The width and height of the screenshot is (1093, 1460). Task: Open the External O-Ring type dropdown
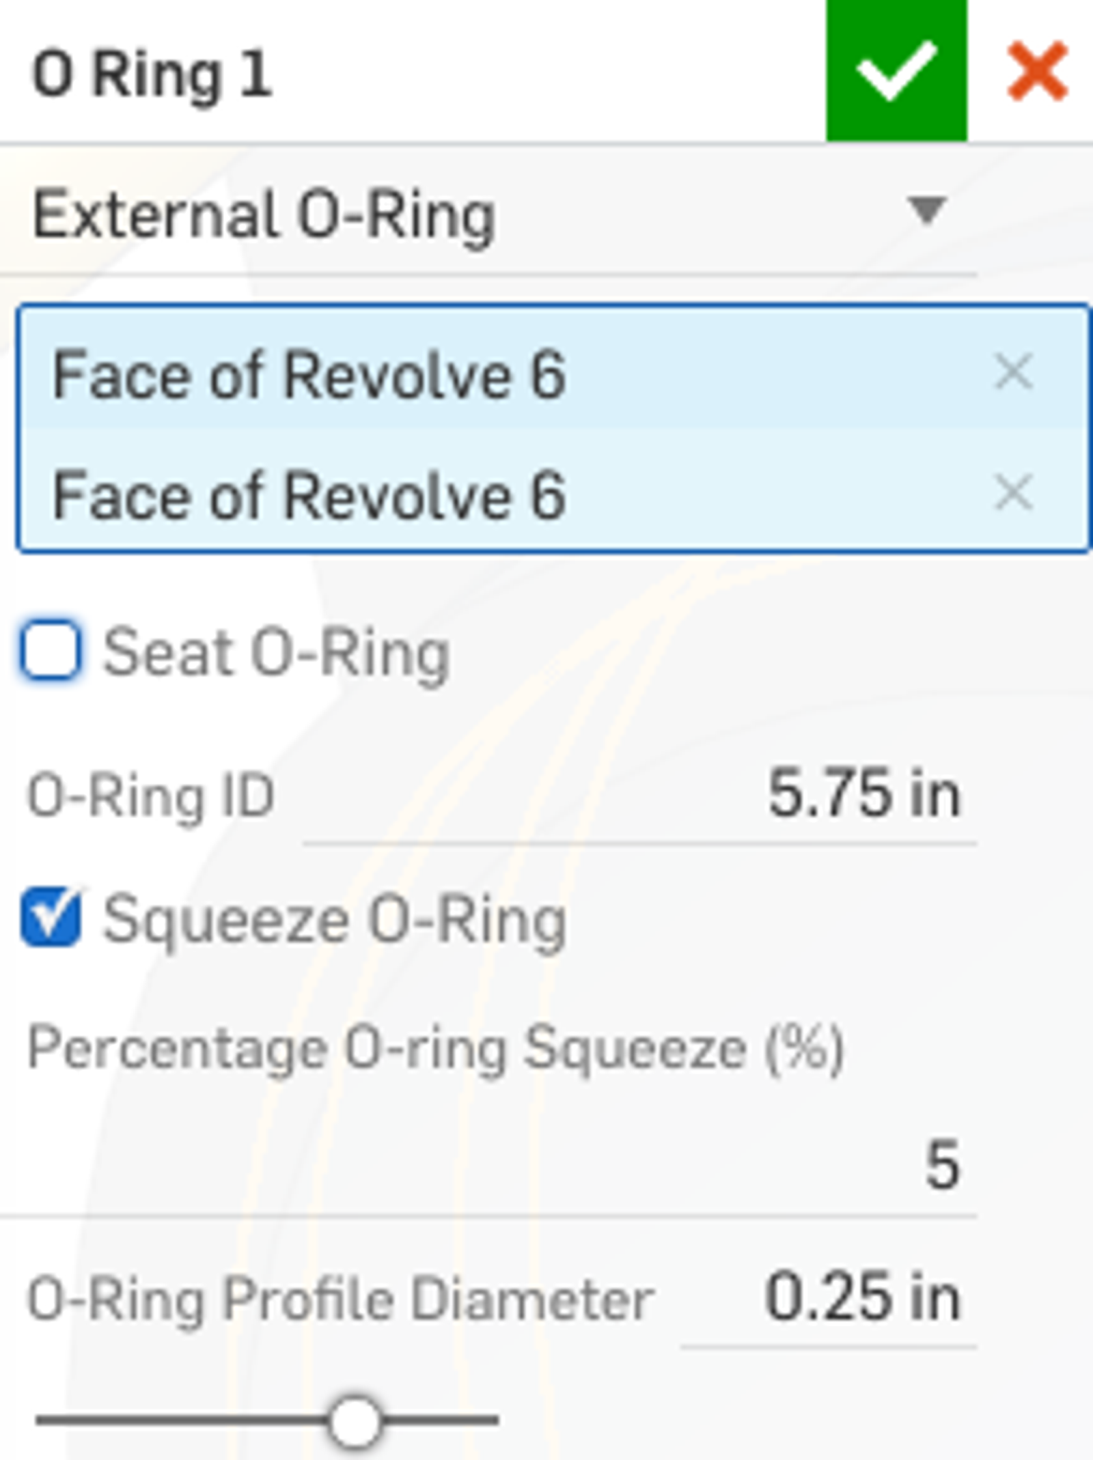coord(478,215)
